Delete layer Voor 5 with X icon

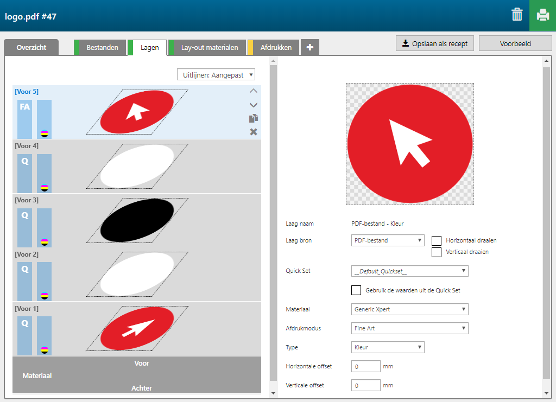coord(253,132)
